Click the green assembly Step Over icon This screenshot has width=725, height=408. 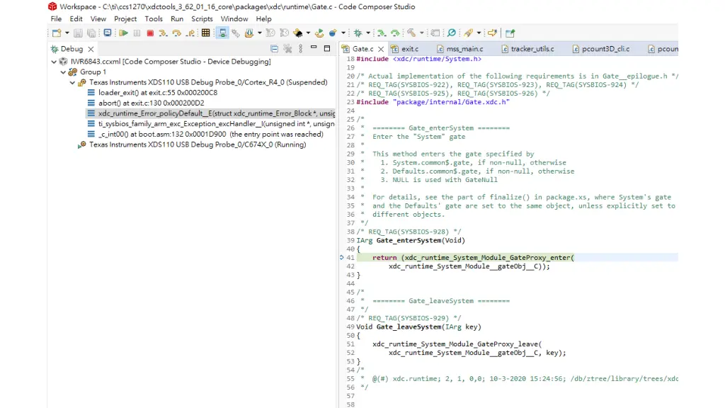395,33
